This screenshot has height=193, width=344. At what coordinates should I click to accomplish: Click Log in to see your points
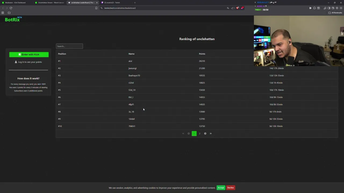click(28, 62)
